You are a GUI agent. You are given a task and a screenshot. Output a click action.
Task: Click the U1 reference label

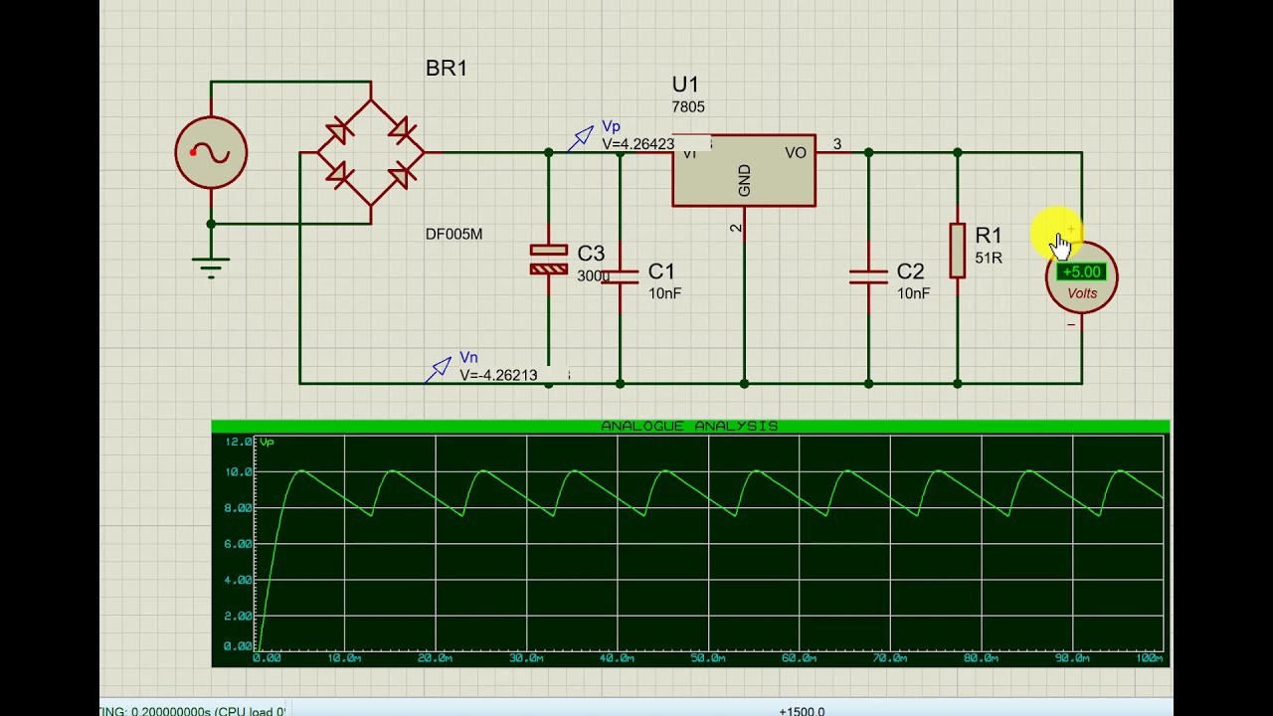pos(685,85)
